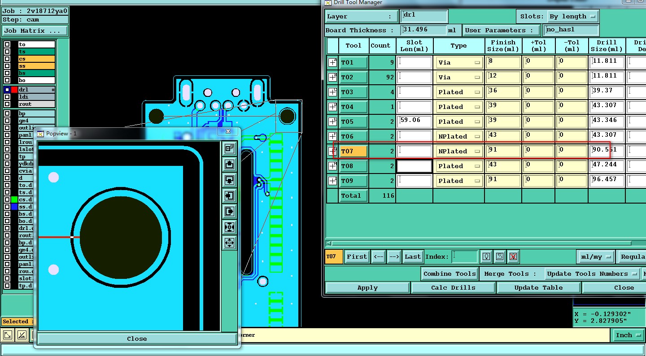
Task: Toggle the display checkbox of the bs layer
Action: click(7, 73)
